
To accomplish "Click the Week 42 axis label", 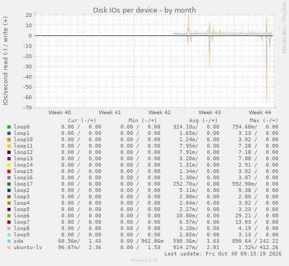I will coord(160,113).
